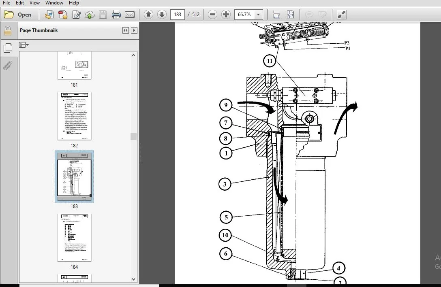
Task: Click the fit width scrolling icon
Action: 277,15
